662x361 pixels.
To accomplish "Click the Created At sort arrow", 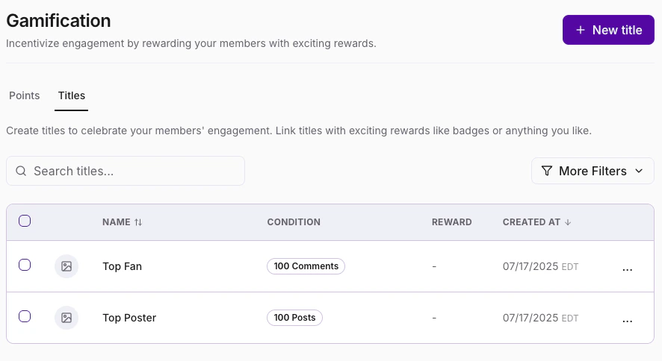I will click(568, 222).
